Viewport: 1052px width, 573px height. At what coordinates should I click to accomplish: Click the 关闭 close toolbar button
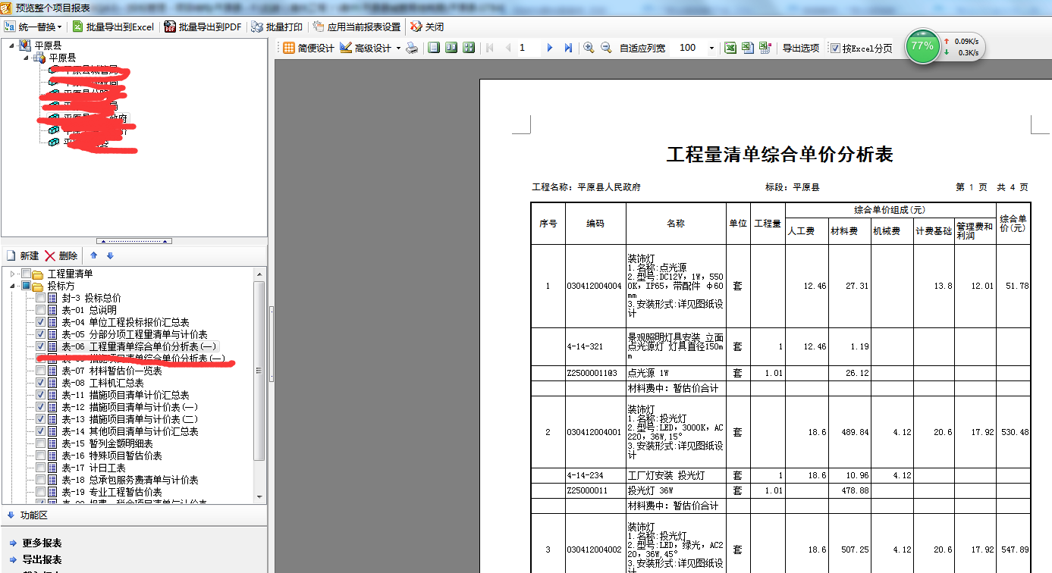tap(427, 27)
